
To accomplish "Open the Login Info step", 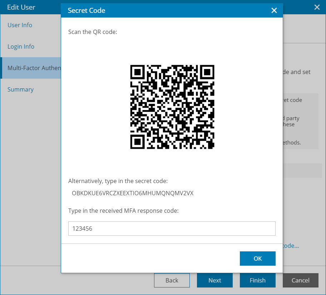I will [x=21, y=46].
